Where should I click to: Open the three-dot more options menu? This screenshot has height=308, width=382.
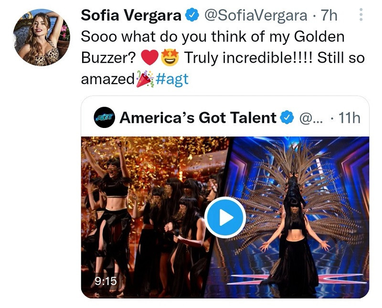point(361,14)
